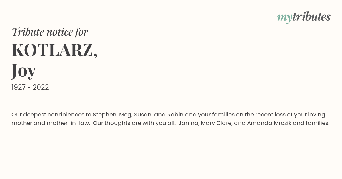Click the first name Joy
The width and height of the screenshot is (342, 179).
click(24, 70)
